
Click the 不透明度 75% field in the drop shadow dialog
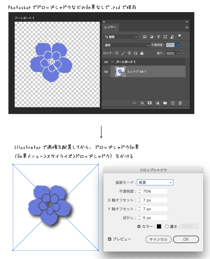coord(154,191)
